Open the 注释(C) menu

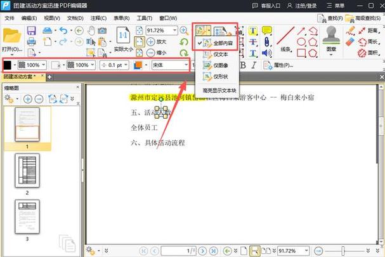(98, 18)
